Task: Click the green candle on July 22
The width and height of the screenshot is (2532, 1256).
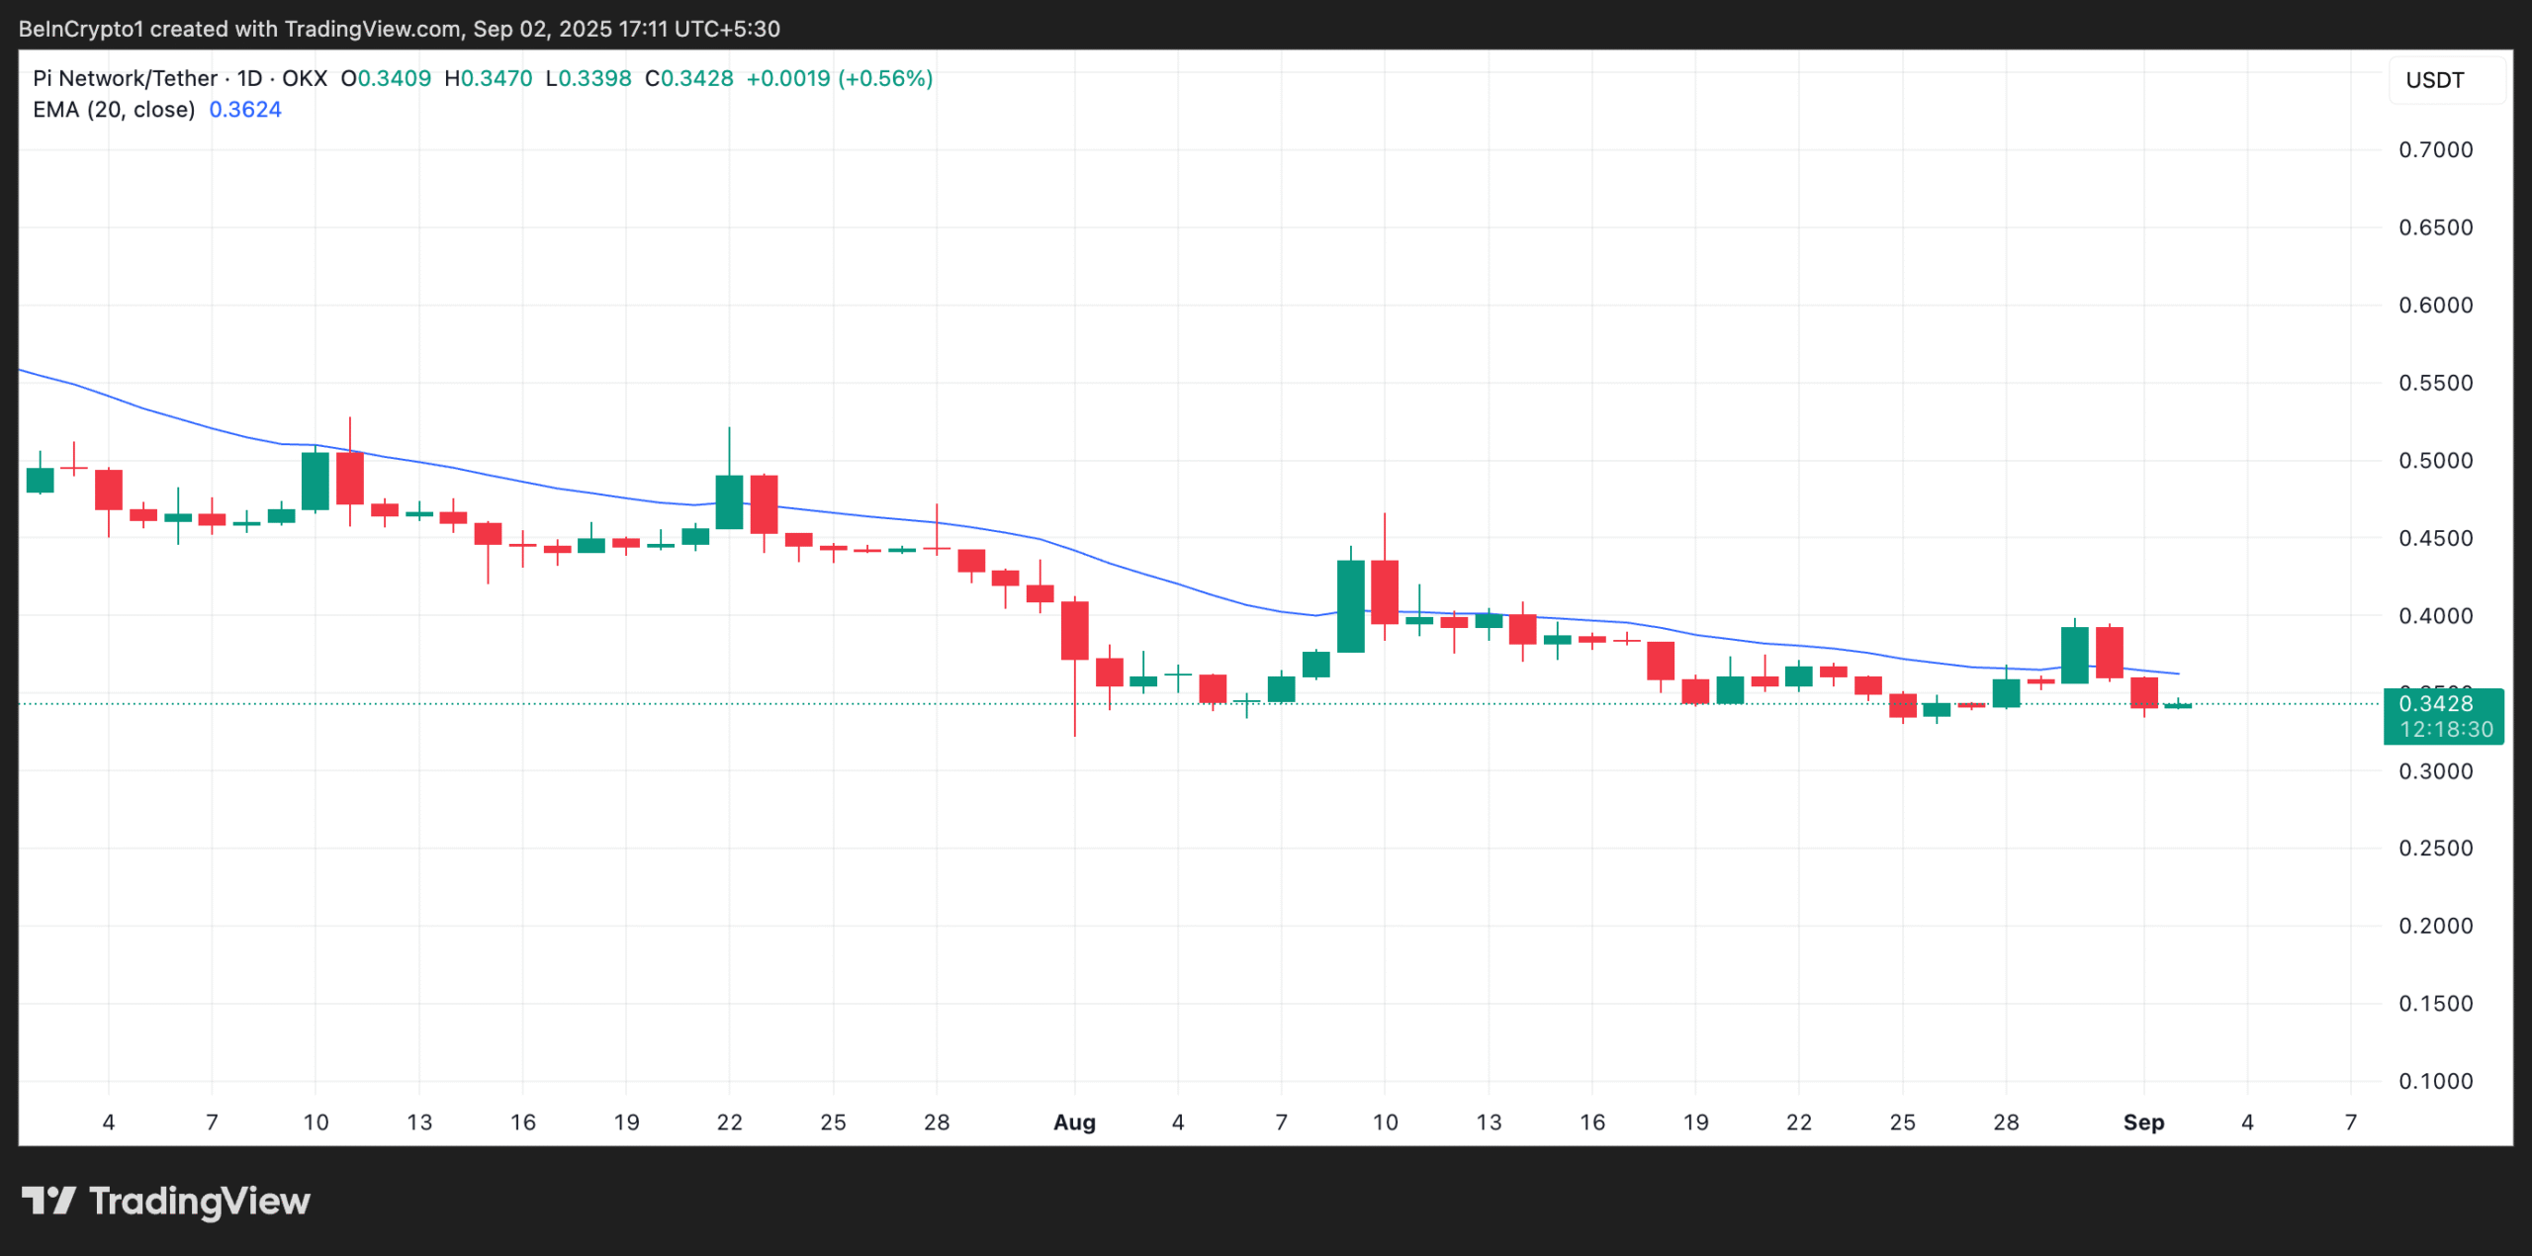Action: coord(729,502)
